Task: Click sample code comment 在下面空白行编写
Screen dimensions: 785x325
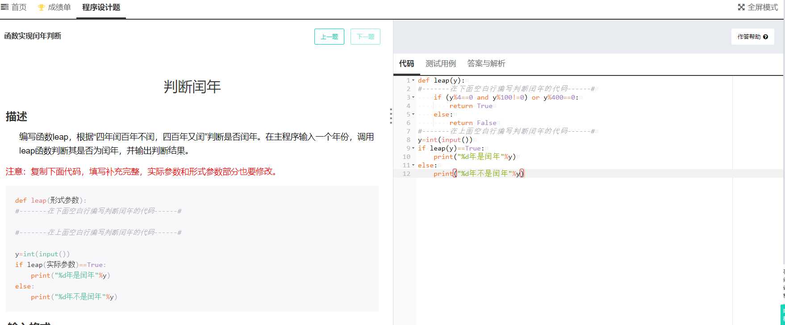Action: click(98, 211)
